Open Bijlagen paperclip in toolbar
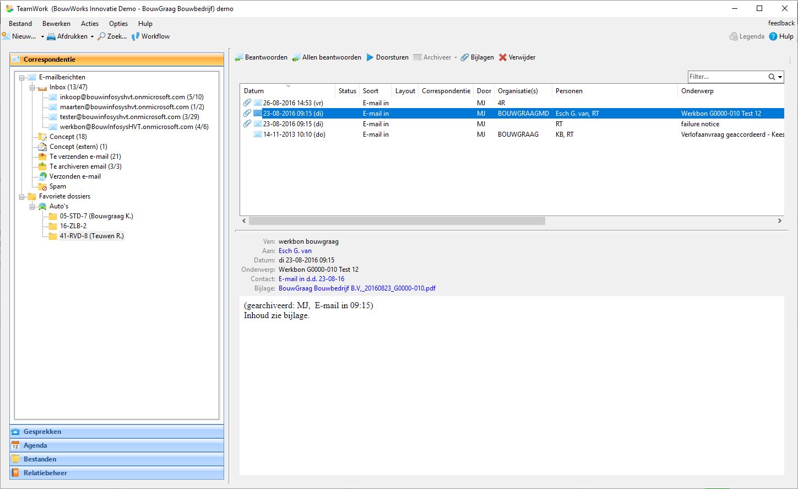This screenshot has height=489, width=798. point(465,57)
